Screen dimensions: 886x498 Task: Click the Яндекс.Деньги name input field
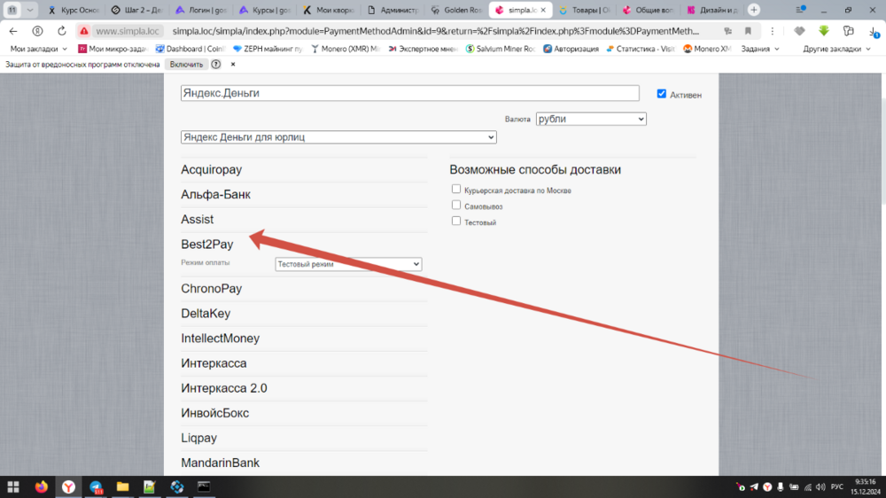409,93
